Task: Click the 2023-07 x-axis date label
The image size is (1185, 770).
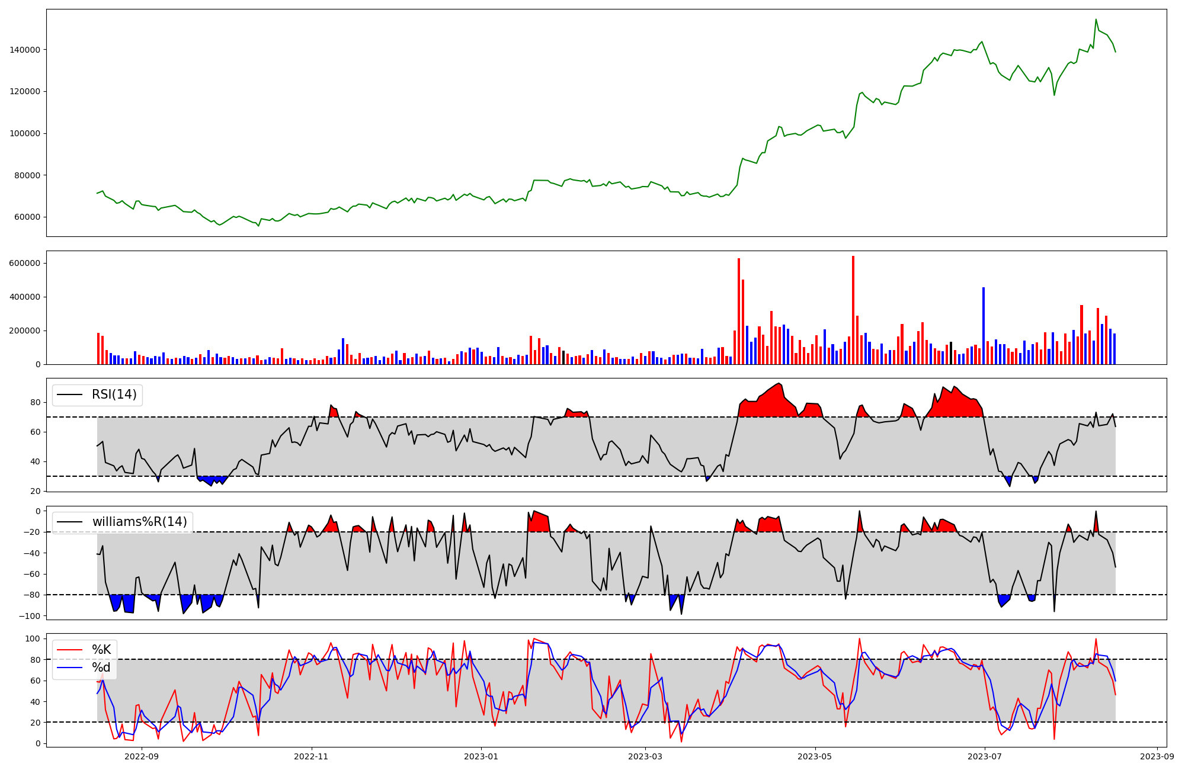Action: (985, 756)
